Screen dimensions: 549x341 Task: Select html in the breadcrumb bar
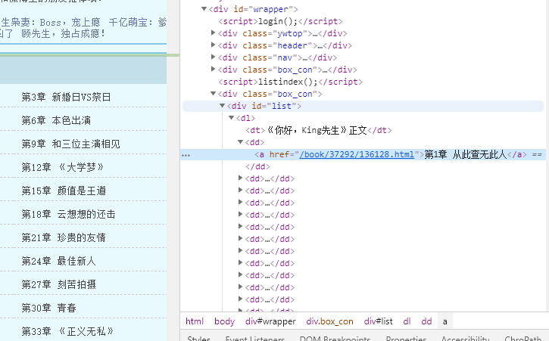click(x=195, y=321)
